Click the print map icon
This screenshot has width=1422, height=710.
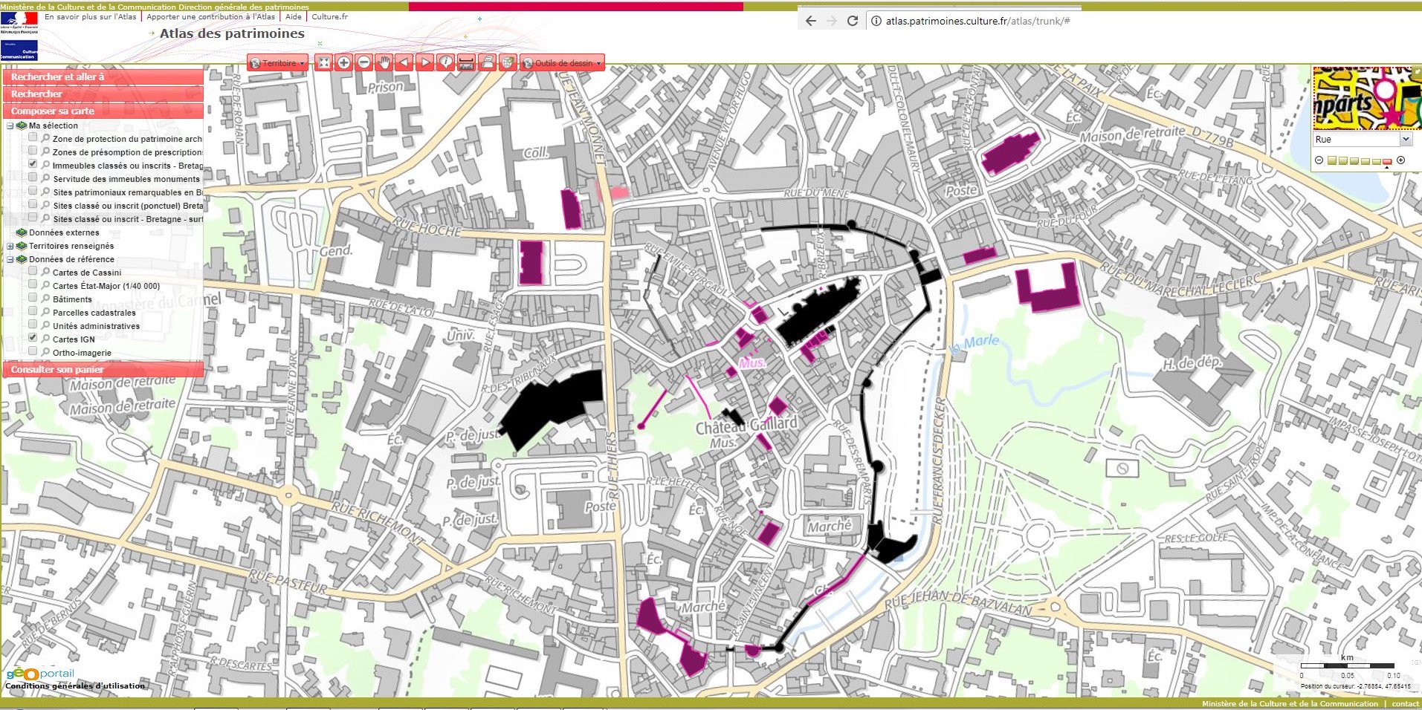(487, 63)
